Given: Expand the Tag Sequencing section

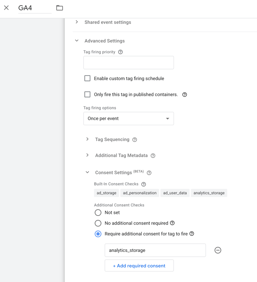Looking at the screenshot, I should (x=88, y=139).
